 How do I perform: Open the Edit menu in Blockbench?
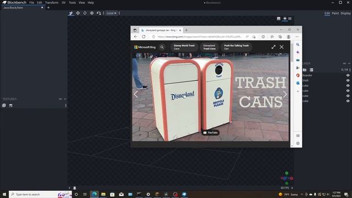[x=40, y=3]
